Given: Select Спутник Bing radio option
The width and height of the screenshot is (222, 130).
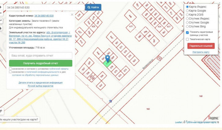Looking at the screenshot, I should (187, 26).
